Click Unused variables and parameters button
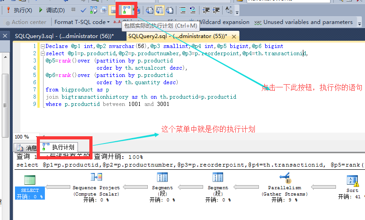 pos(303,22)
